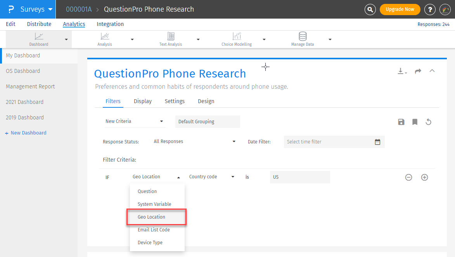Click the Upgrade Now button
Image resolution: width=455 pixels, height=257 pixels.
point(400,9)
